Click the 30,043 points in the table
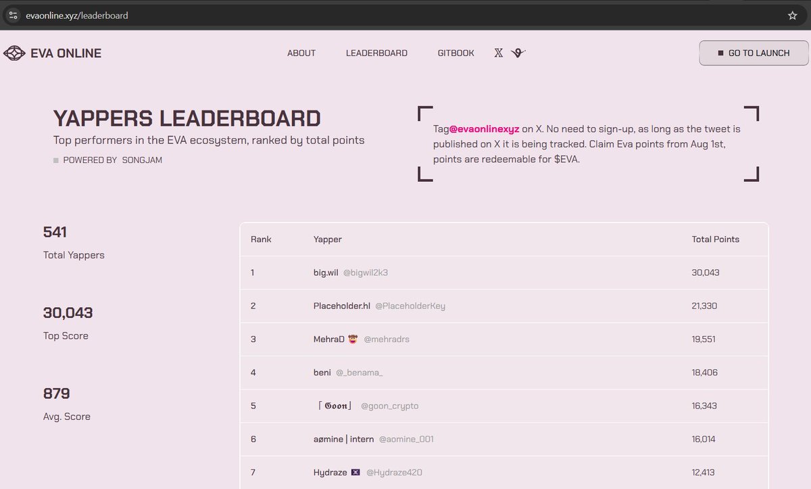The height and width of the screenshot is (489, 811). (x=706, y=273)
